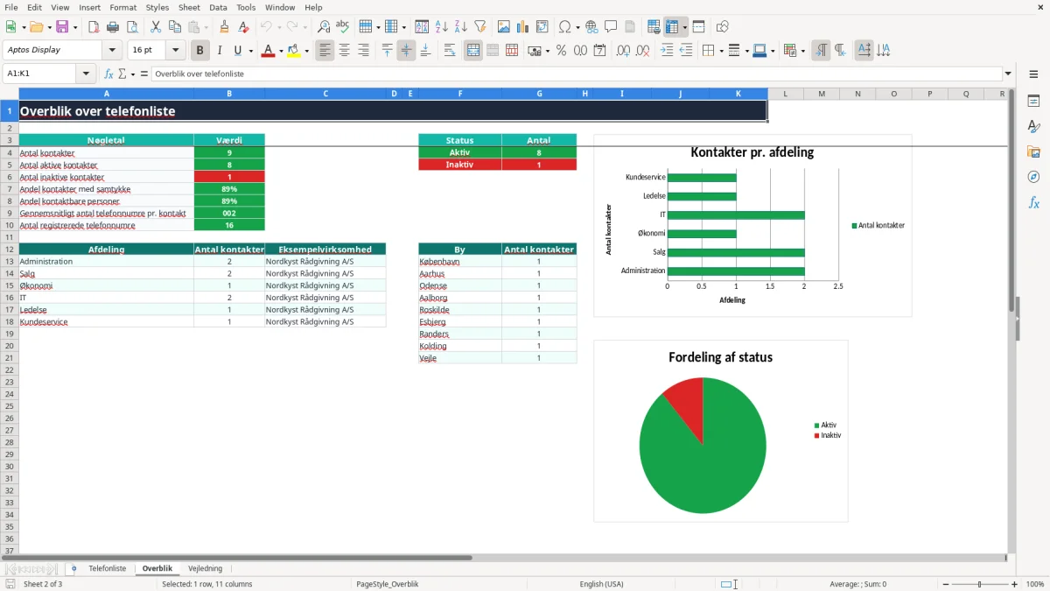Open the Data menu

click(218, 7)
